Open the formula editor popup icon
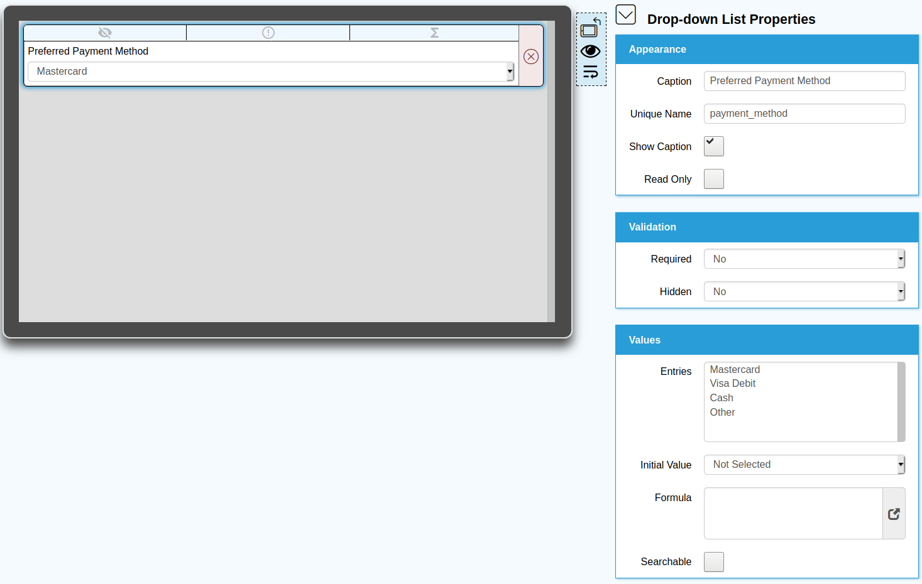The width and height of the screenshot is (922, 584). coord(894,514)
